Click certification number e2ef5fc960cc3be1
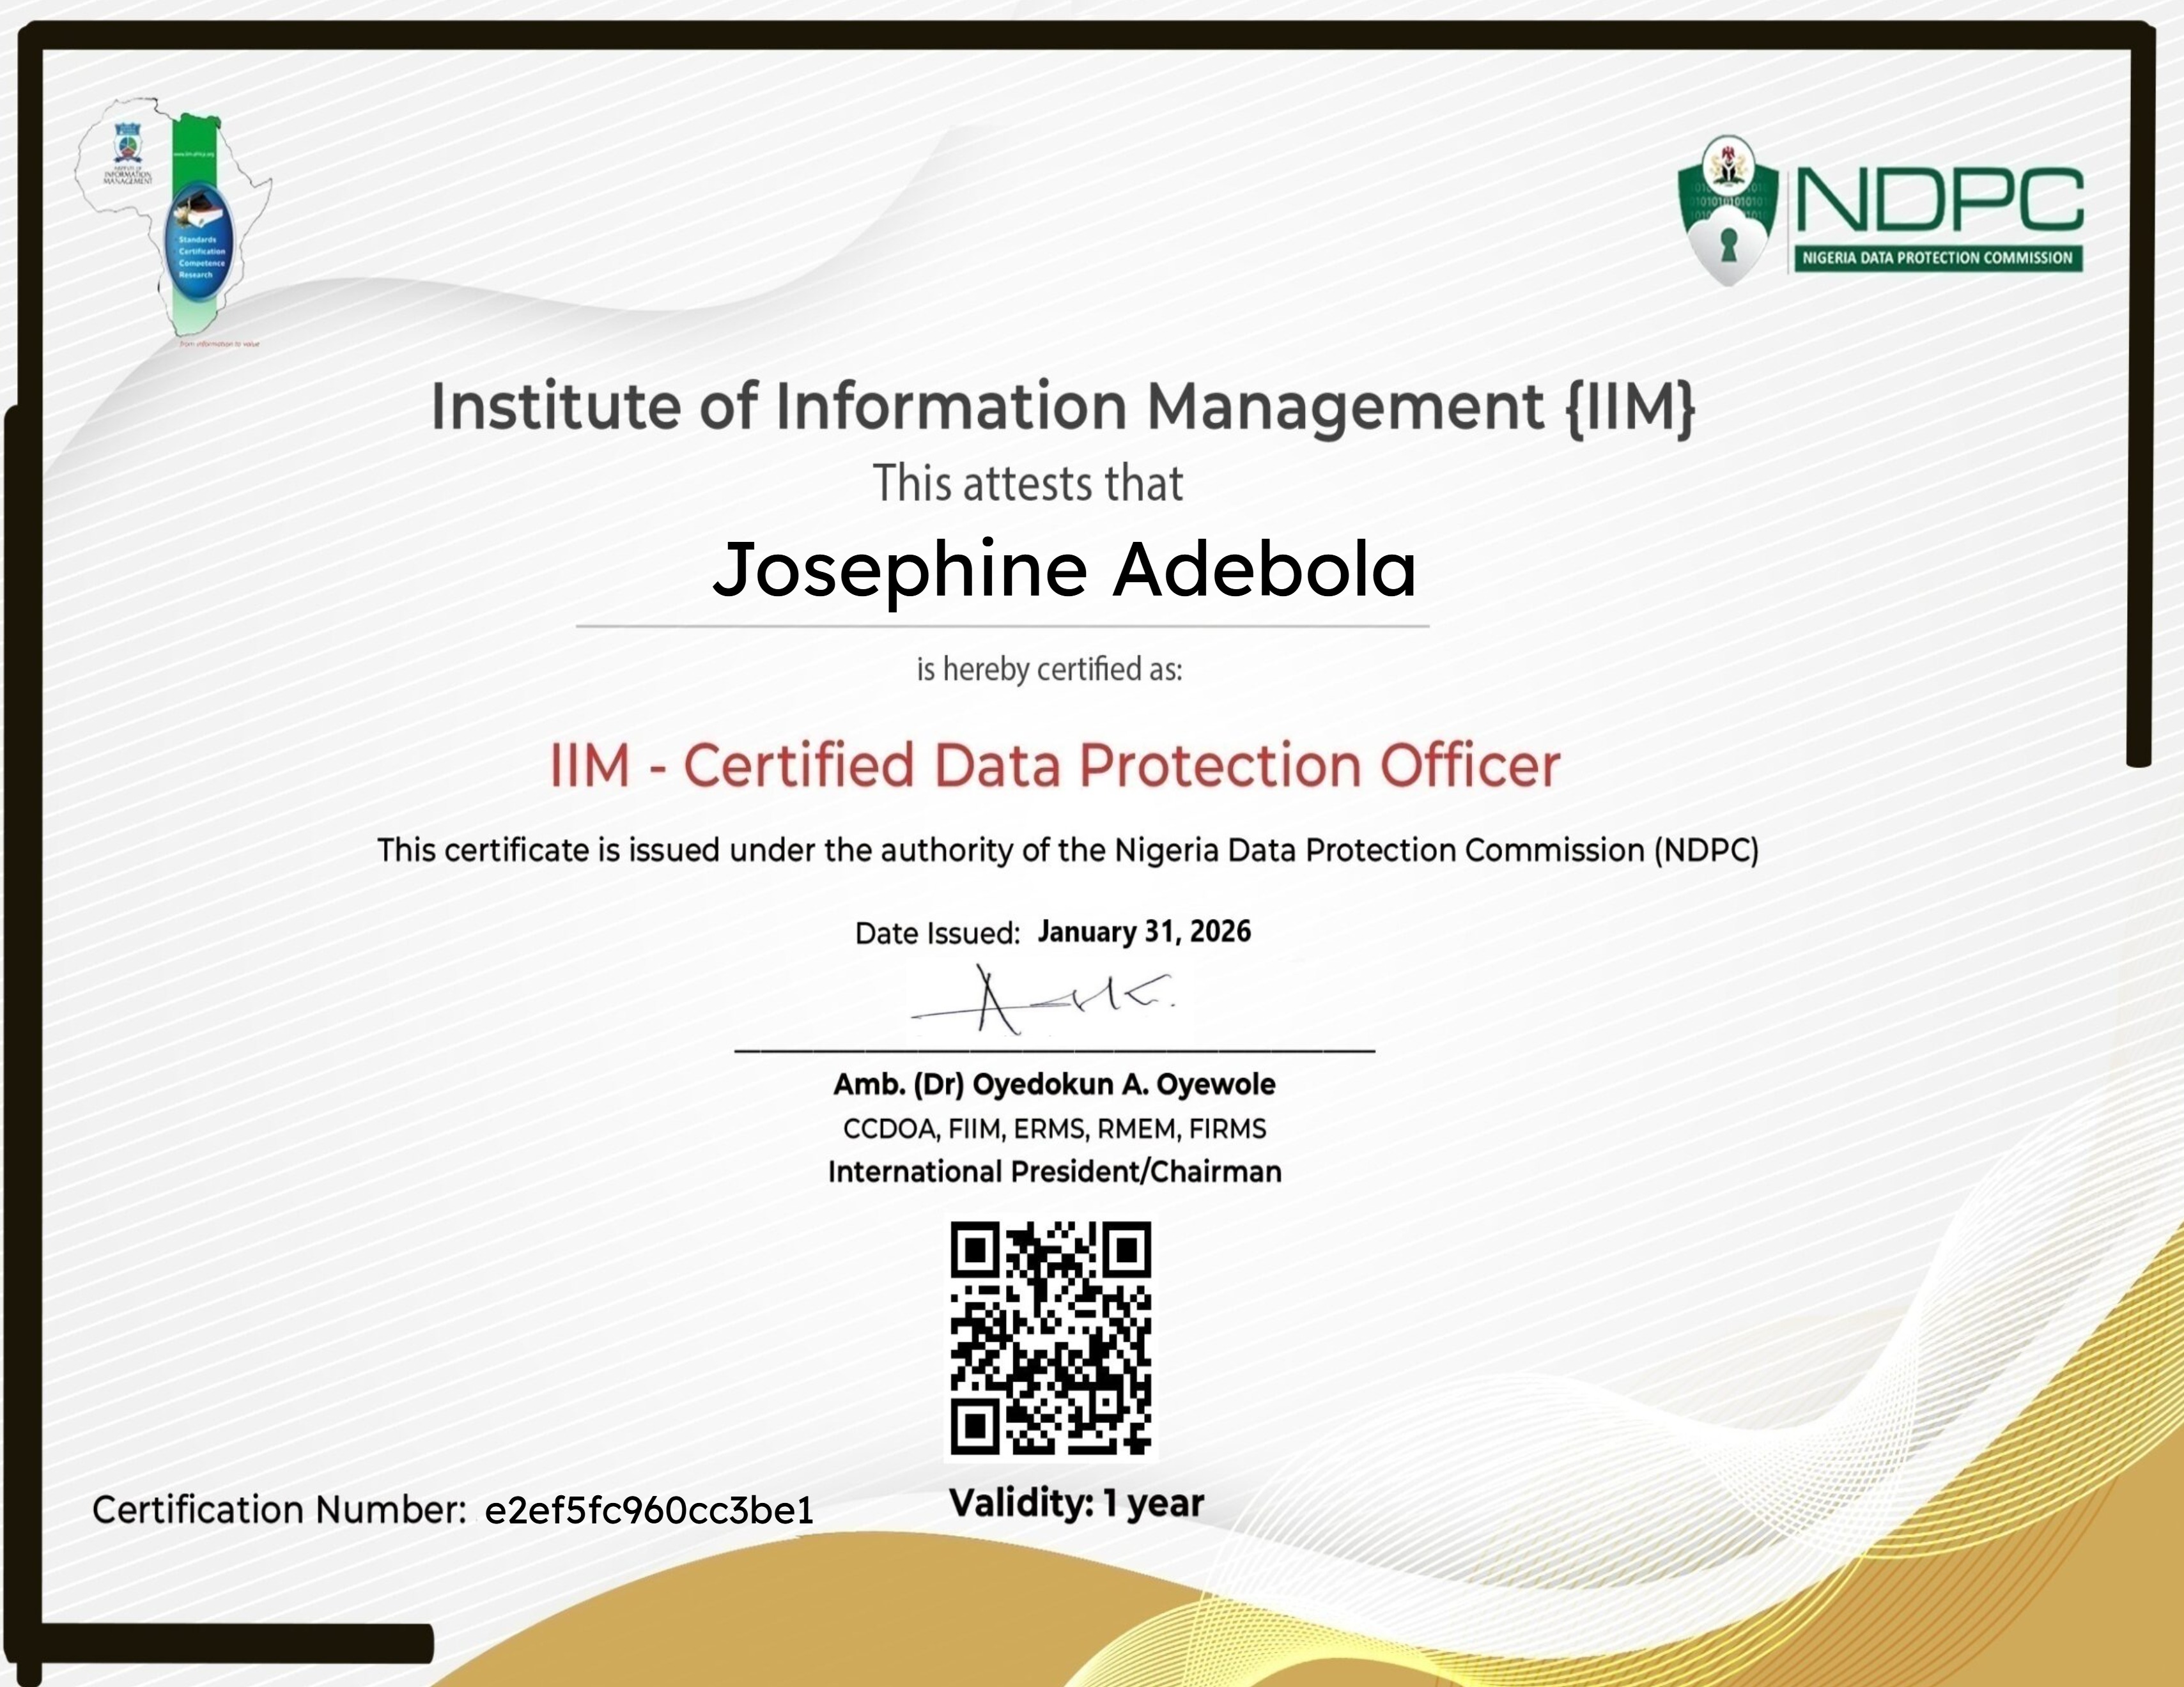Screen dimensions: 2184x1687 pyautogui.click(x=649, y=1510)
